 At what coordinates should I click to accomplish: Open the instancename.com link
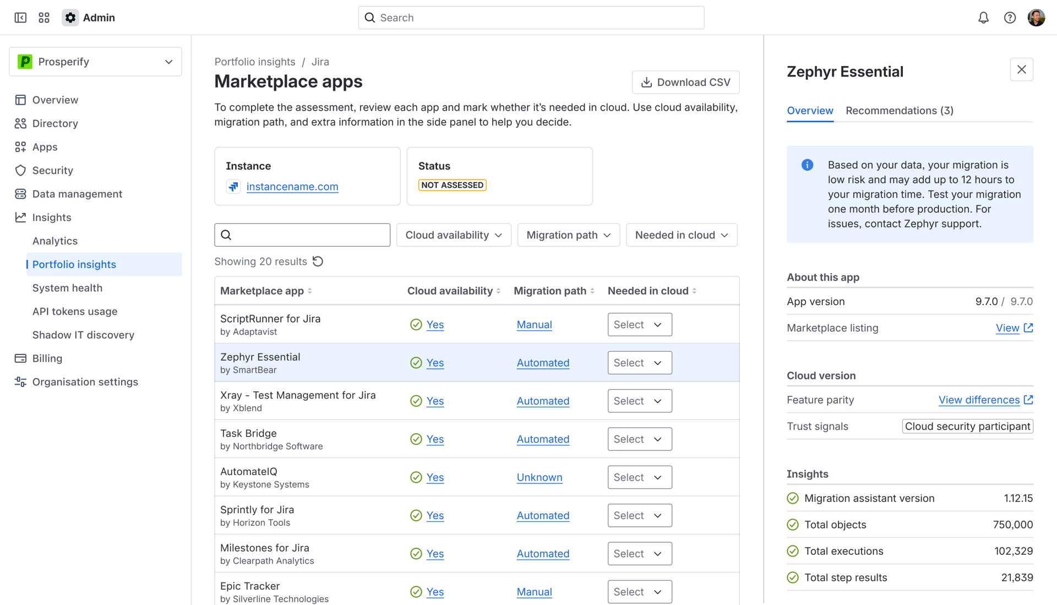[x=292, y=187]
